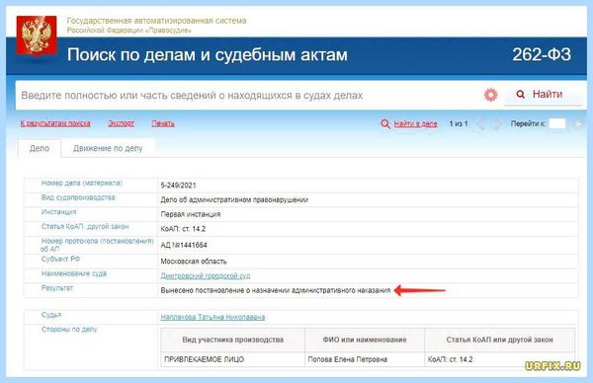Select the Дело tab
The image size is (593, 383).
[x=40, y=148]
